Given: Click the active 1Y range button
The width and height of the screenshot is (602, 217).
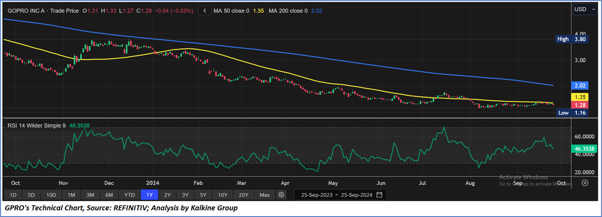Looking at the screenshot, I should click(x=149, y=195).
